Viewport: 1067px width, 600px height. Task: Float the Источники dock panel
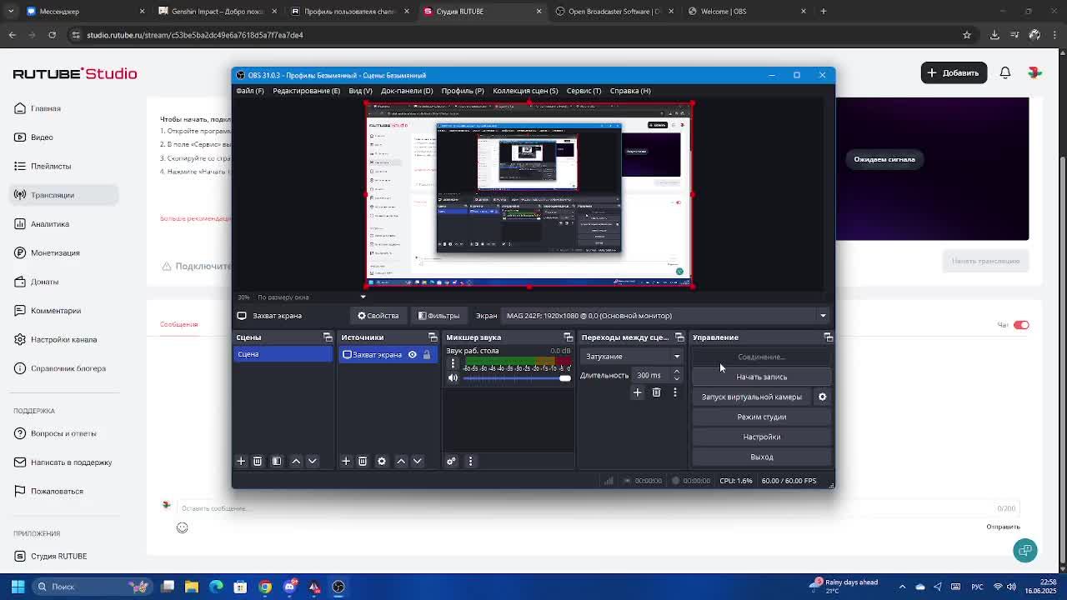tap(433, 337)
